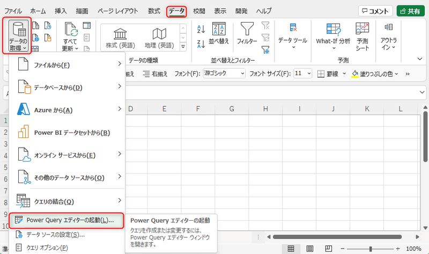Viewport: 429px width, 254px height.
Task: Click the zoom slider handle
Action: click(371, 249)
